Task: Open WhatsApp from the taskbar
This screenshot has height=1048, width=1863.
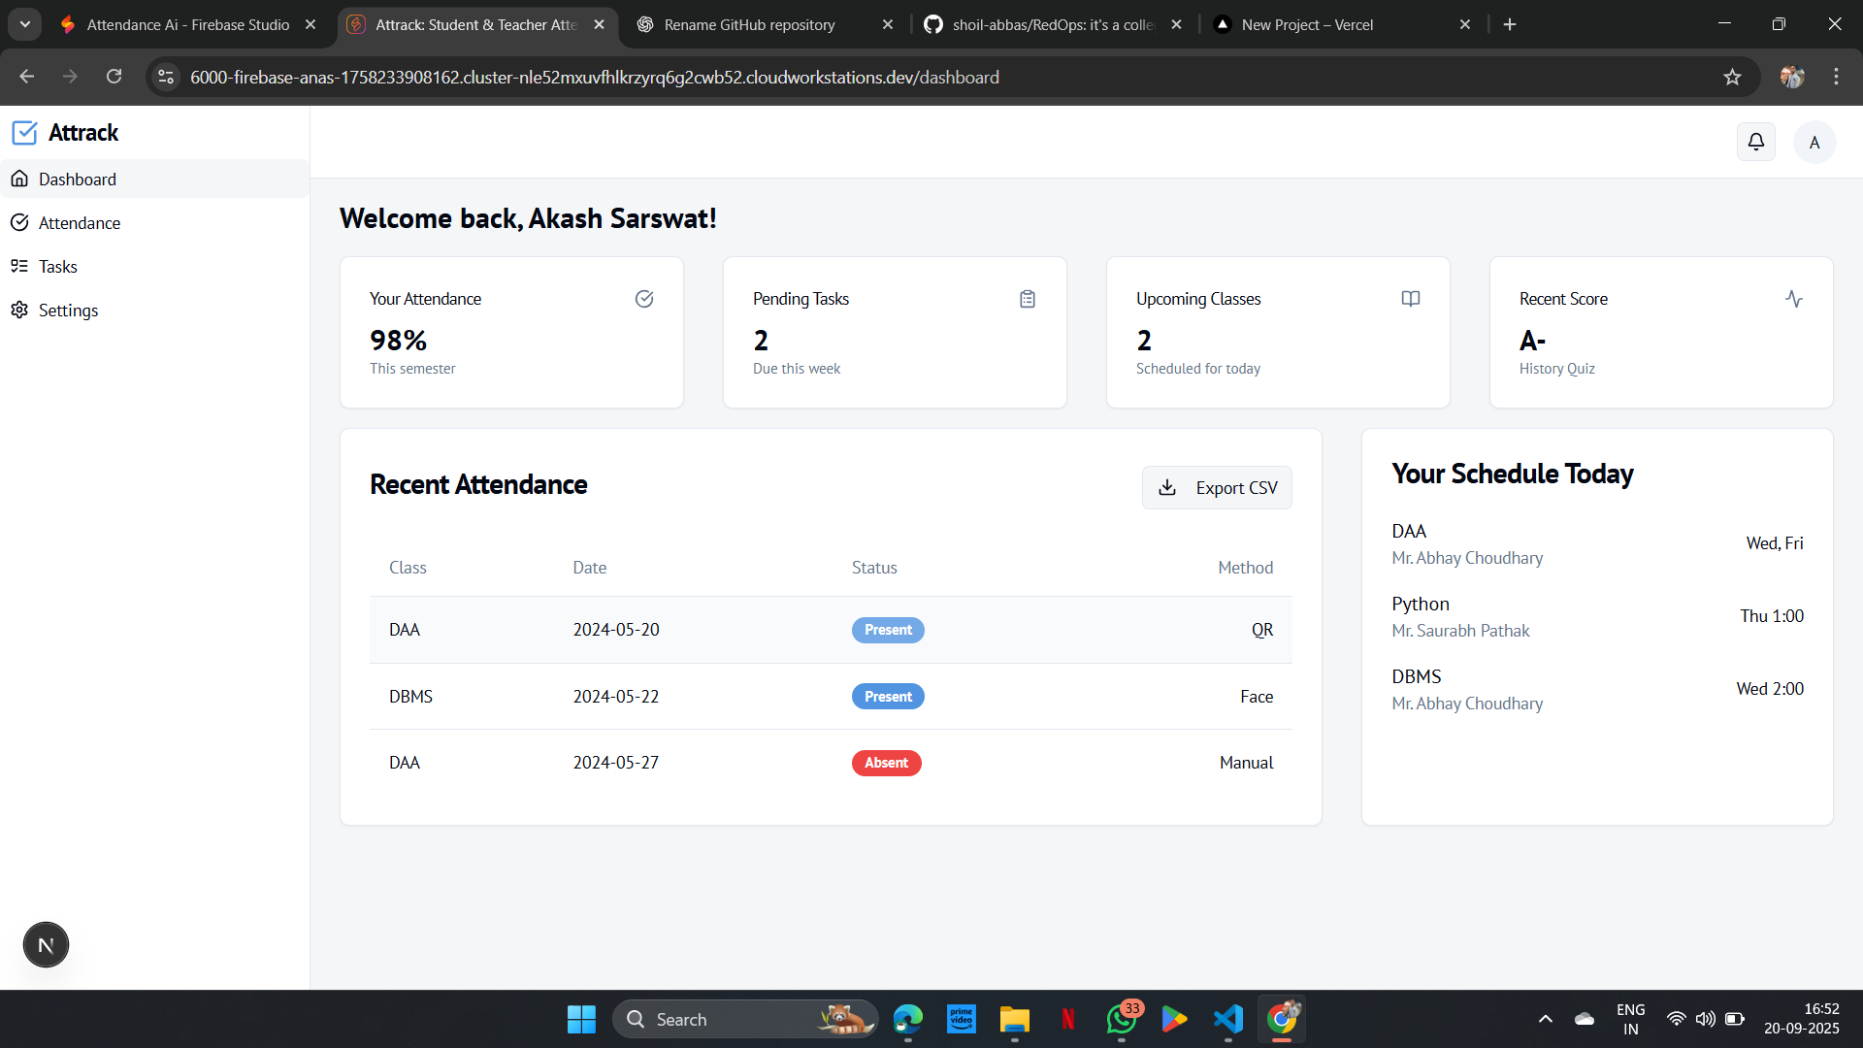Action: click(x=1121, y=1019)
